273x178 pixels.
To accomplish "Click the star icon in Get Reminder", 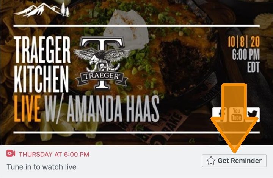I will (211, 161).
